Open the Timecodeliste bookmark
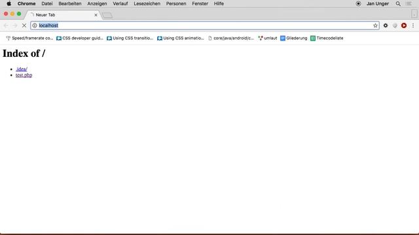Viewport: 419px width, 235px height. point(327,38)
